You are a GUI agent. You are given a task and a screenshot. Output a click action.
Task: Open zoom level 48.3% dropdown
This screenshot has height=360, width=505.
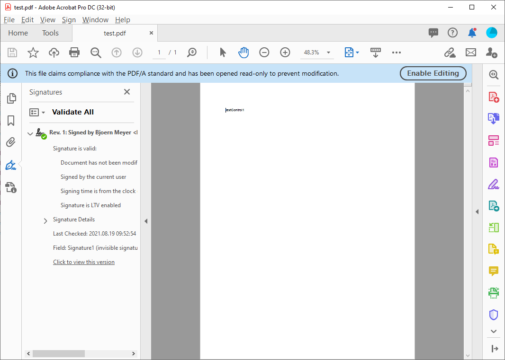point(328,53)
